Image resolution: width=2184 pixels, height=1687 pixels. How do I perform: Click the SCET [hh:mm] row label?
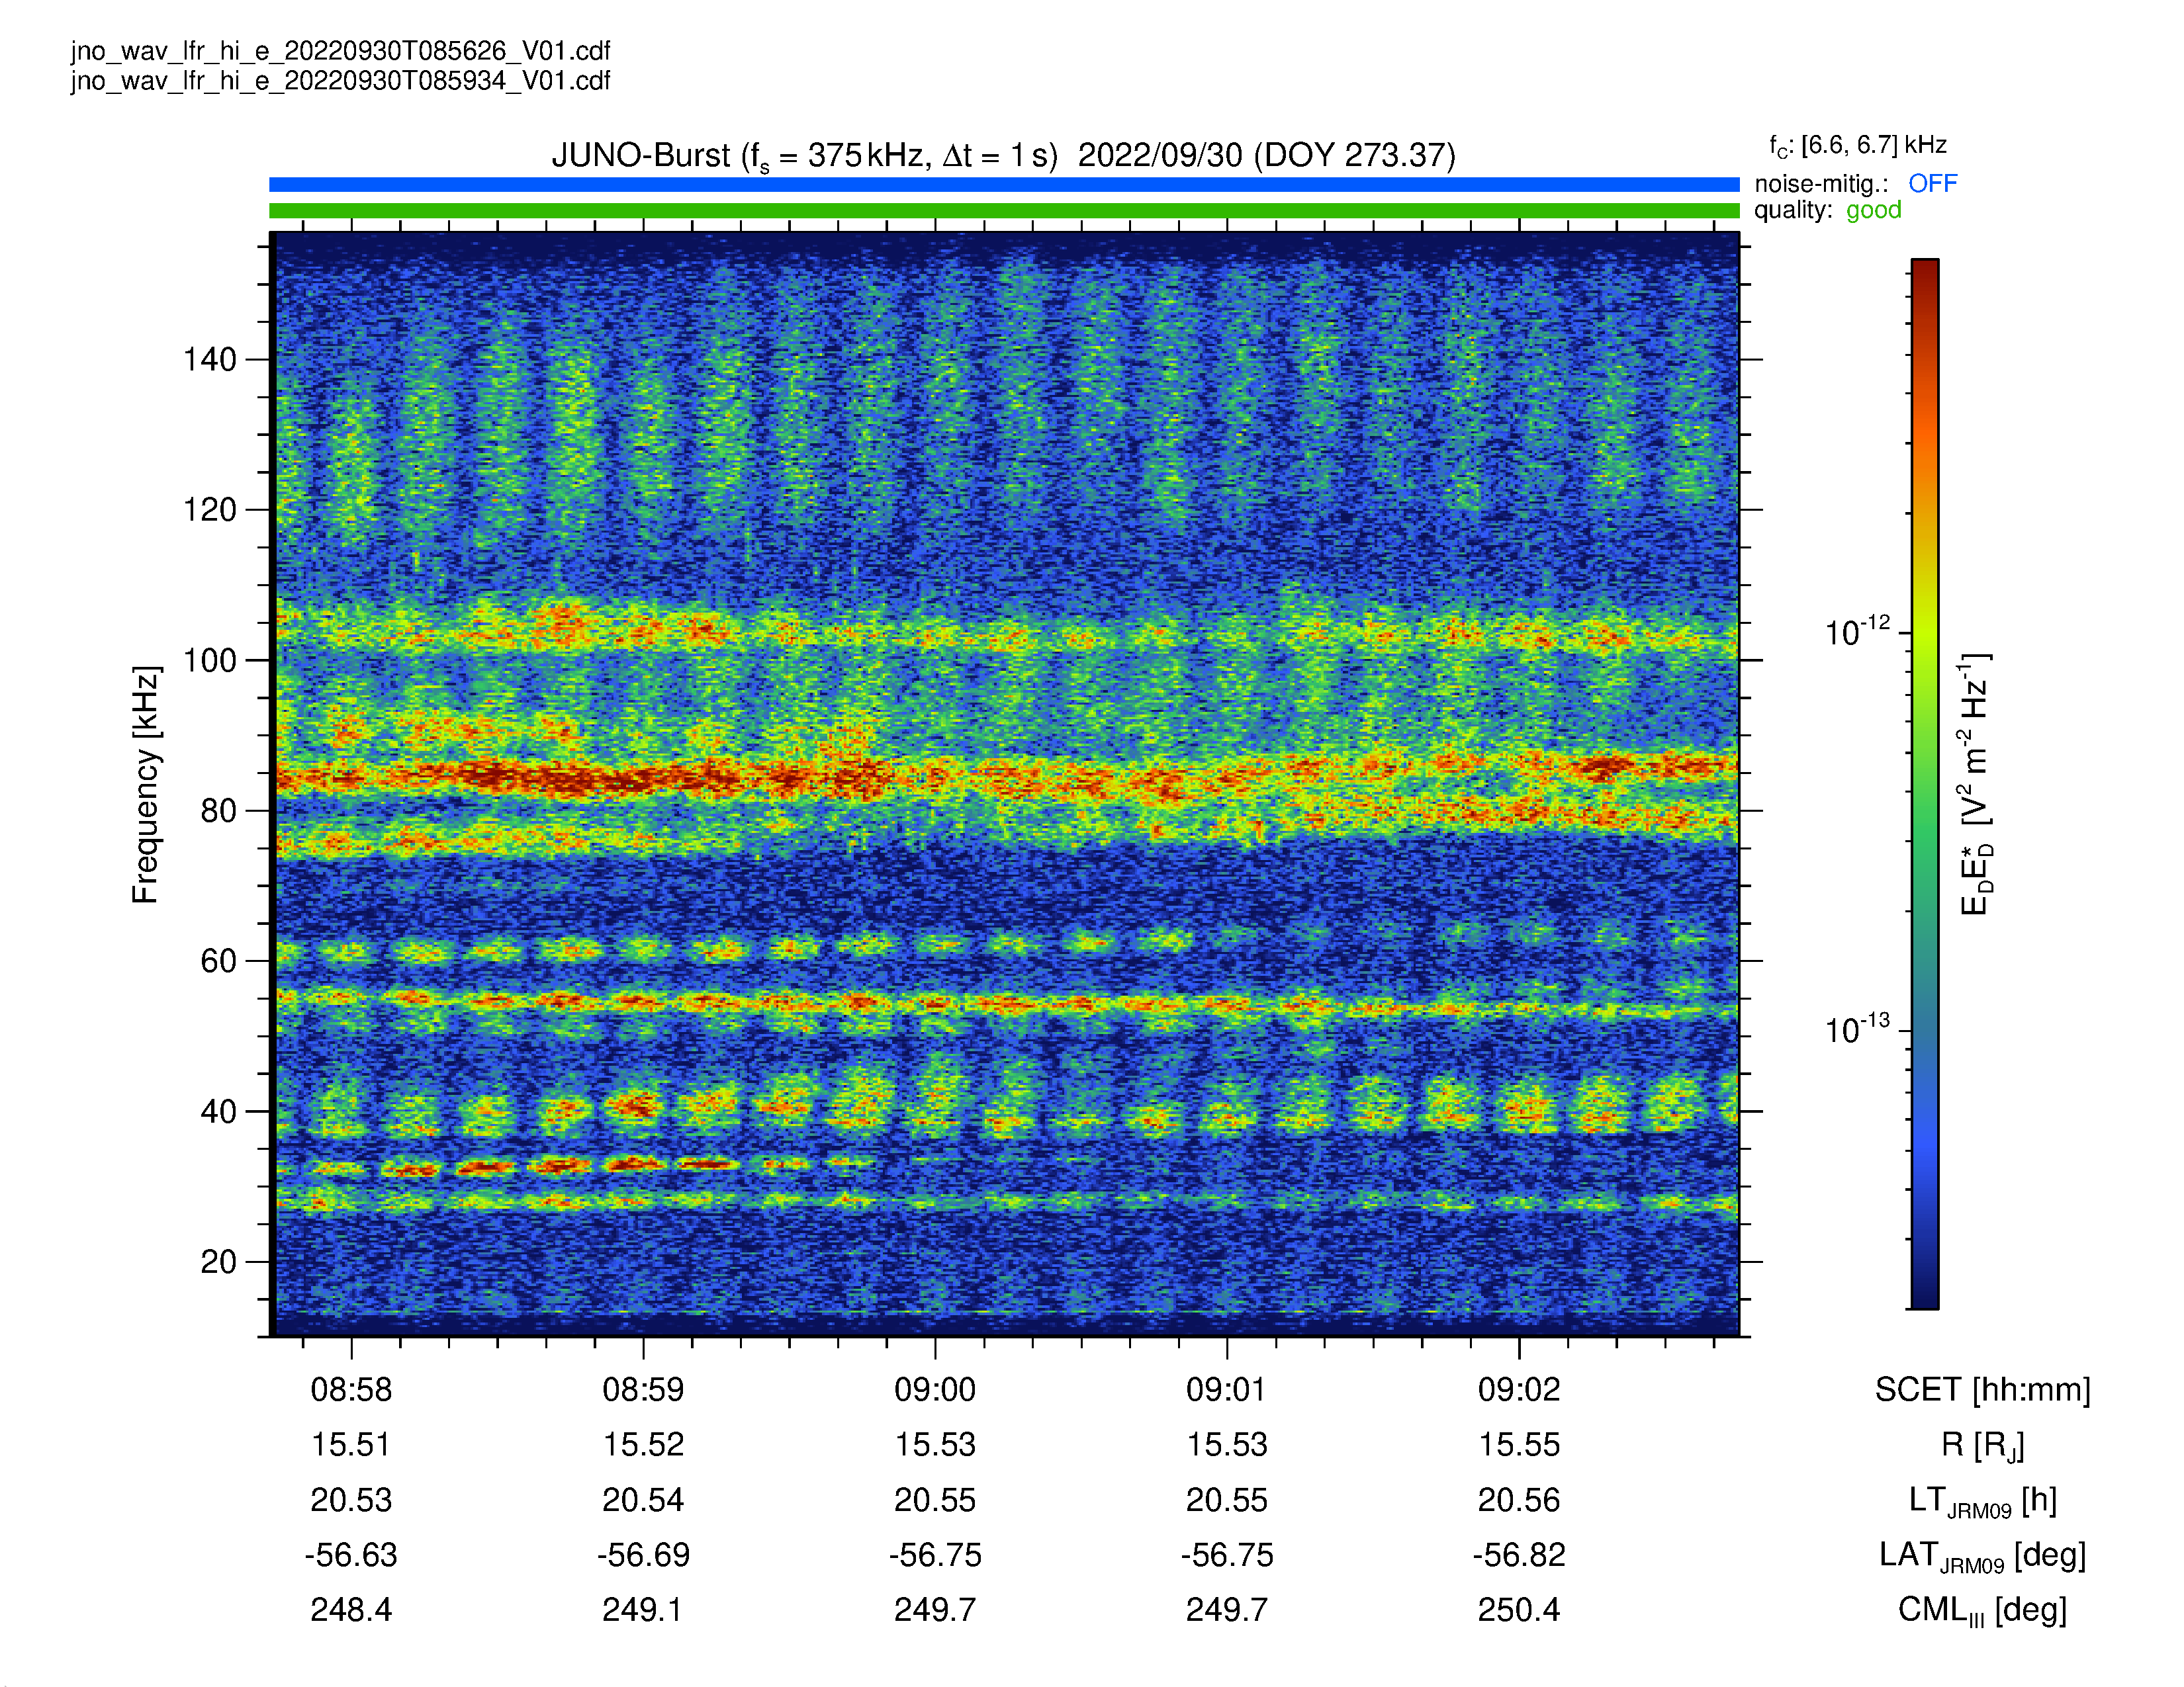click(1983, 1389)
